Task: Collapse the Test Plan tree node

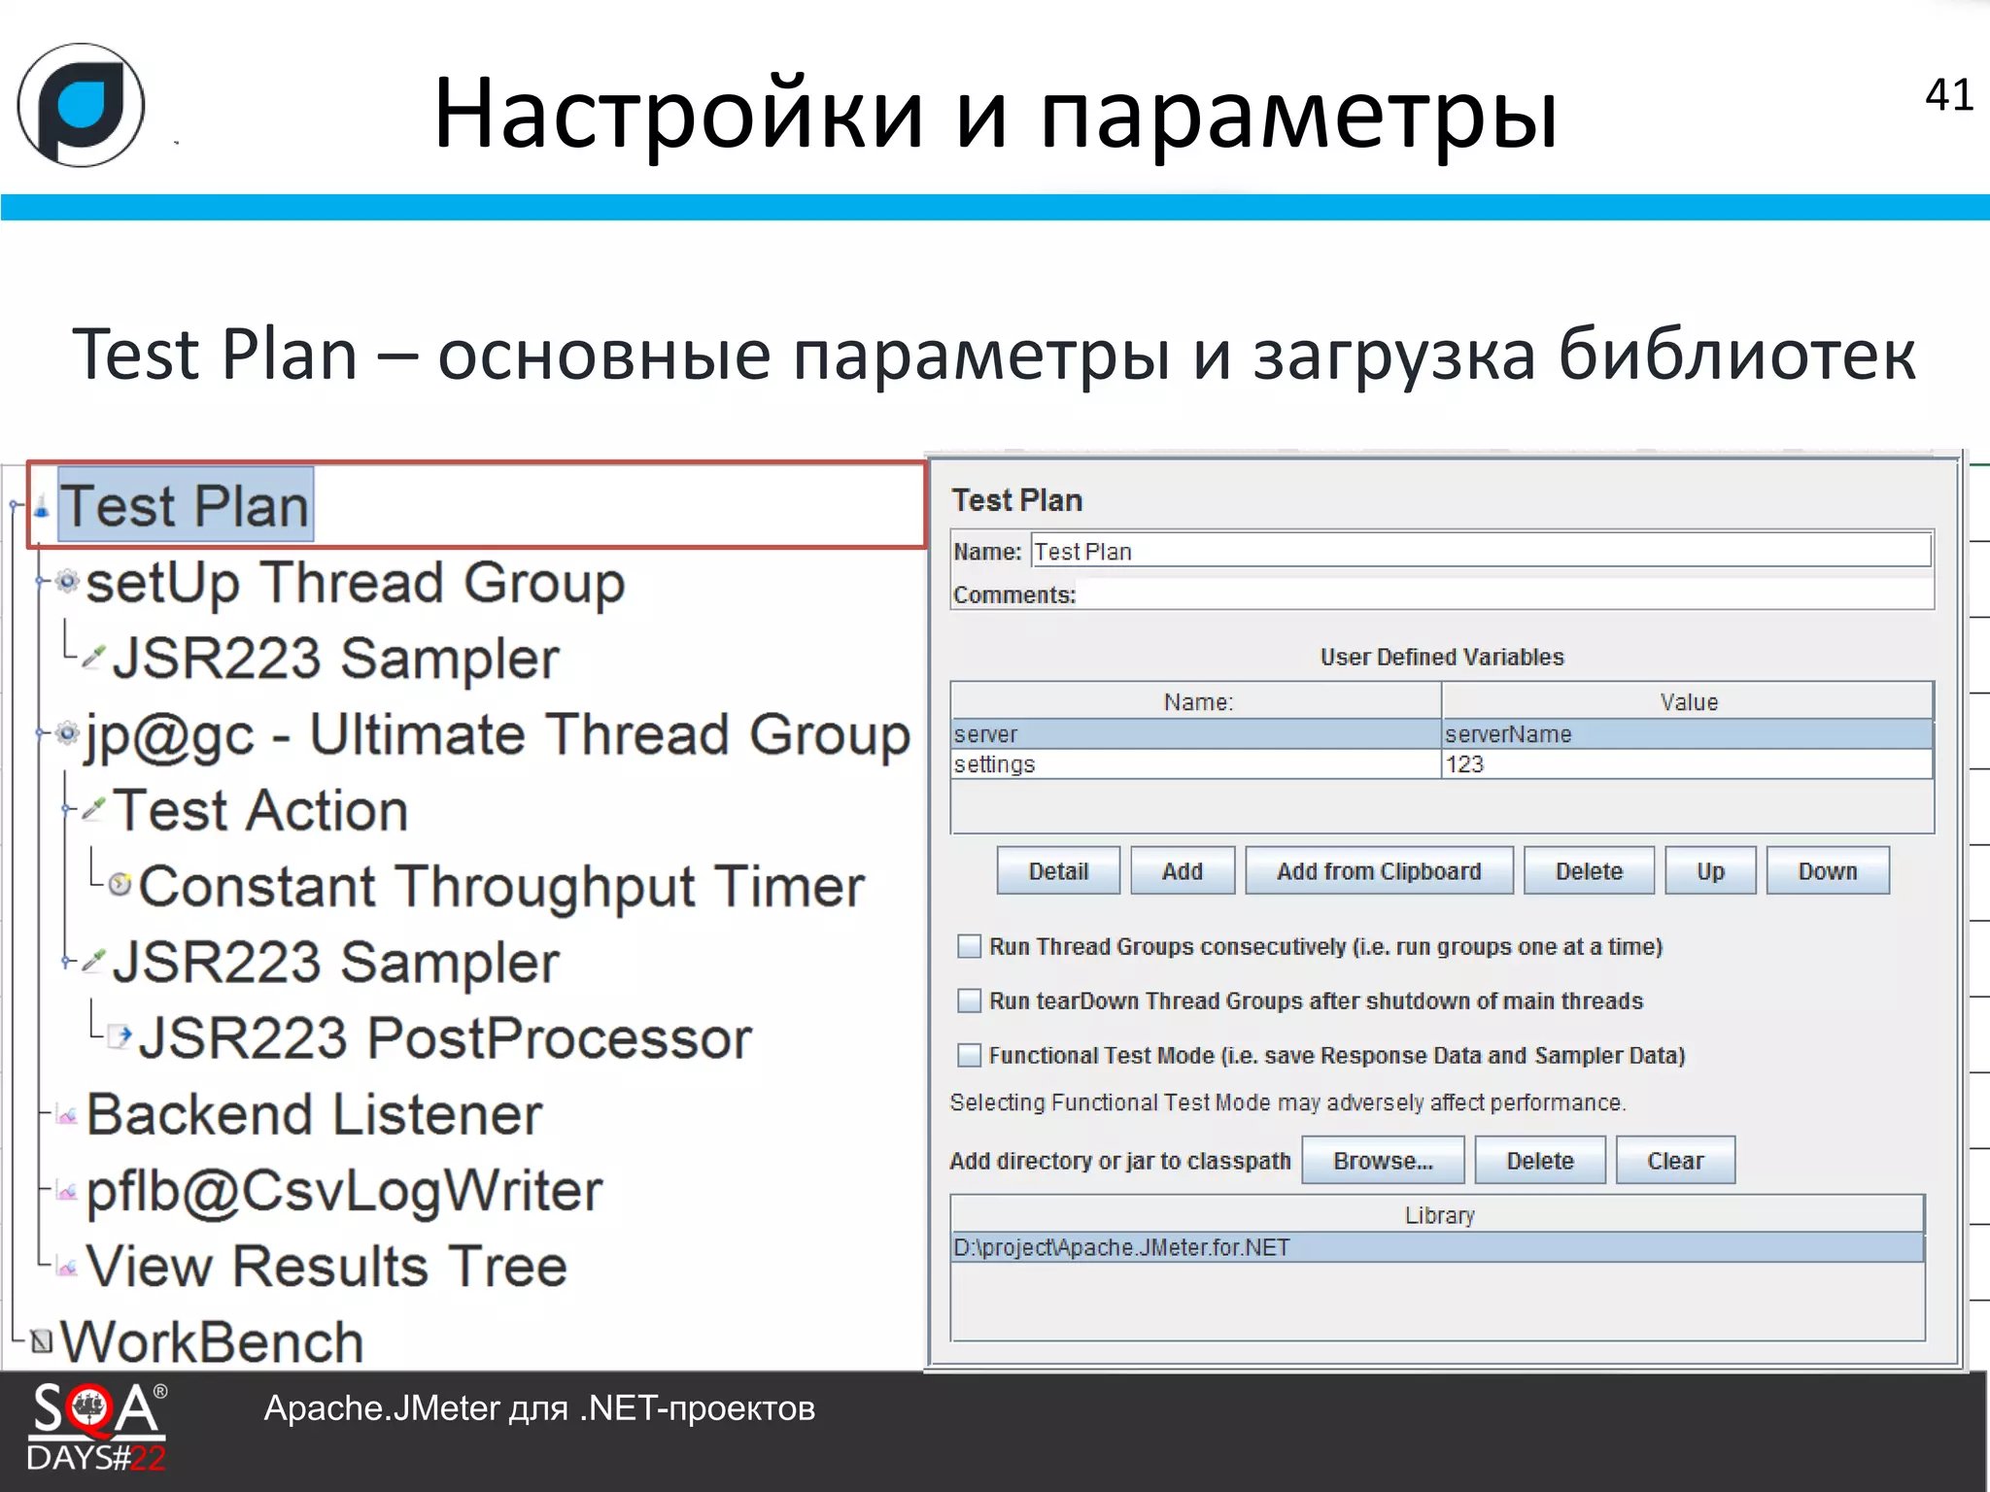Action: (x=15, y=505)
